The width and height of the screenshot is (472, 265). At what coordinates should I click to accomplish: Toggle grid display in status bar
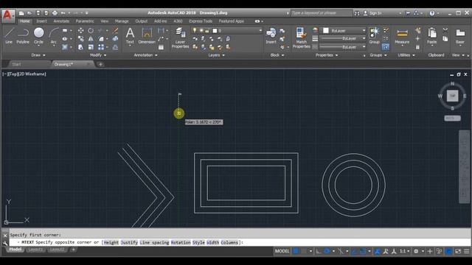[x=296, y=251]
